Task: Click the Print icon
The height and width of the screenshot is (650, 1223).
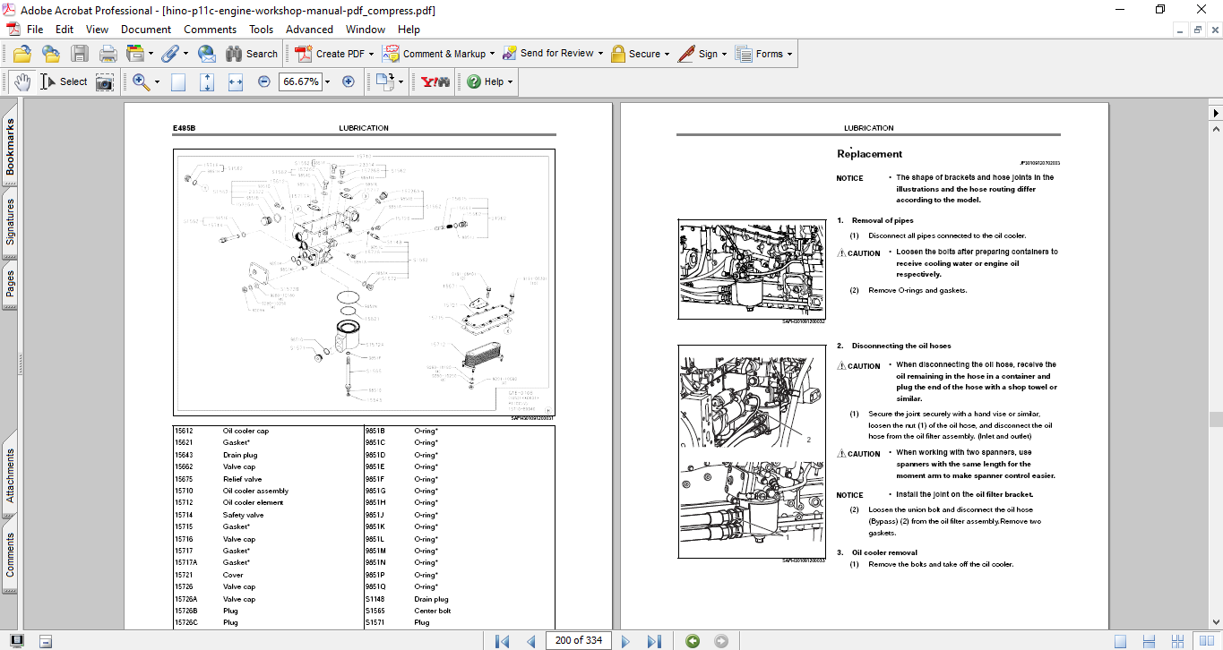Action: point(108,54)
